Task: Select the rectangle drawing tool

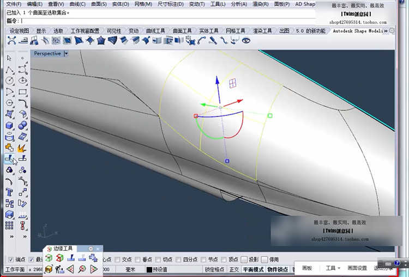Action: (22, 92)
